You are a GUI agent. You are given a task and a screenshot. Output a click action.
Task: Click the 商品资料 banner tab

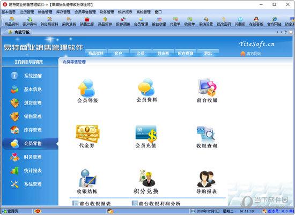coord(96,53)
